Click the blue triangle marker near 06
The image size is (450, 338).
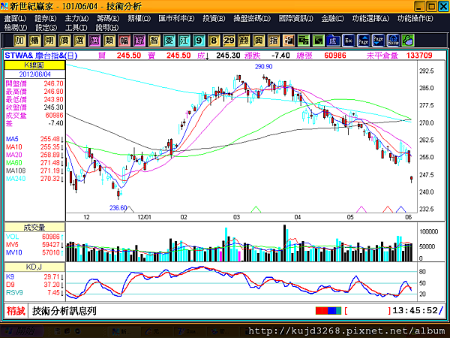click(401, 210)
